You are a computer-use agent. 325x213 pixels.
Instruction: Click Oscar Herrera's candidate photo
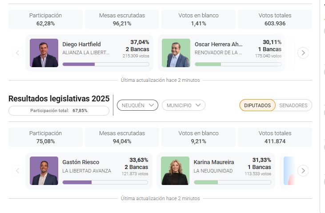pos(176,53)
